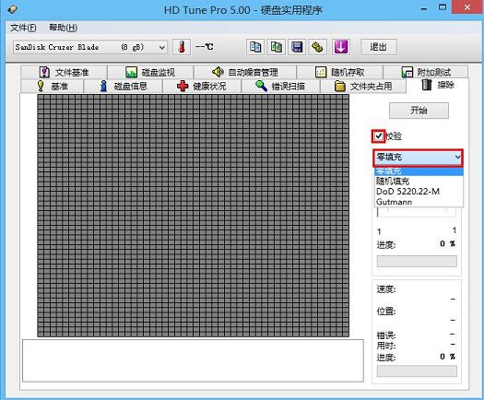Open the 错误扫描 tab with magnifier icon
The width and height of the screenshot is (484, 400).
(280, 86)
